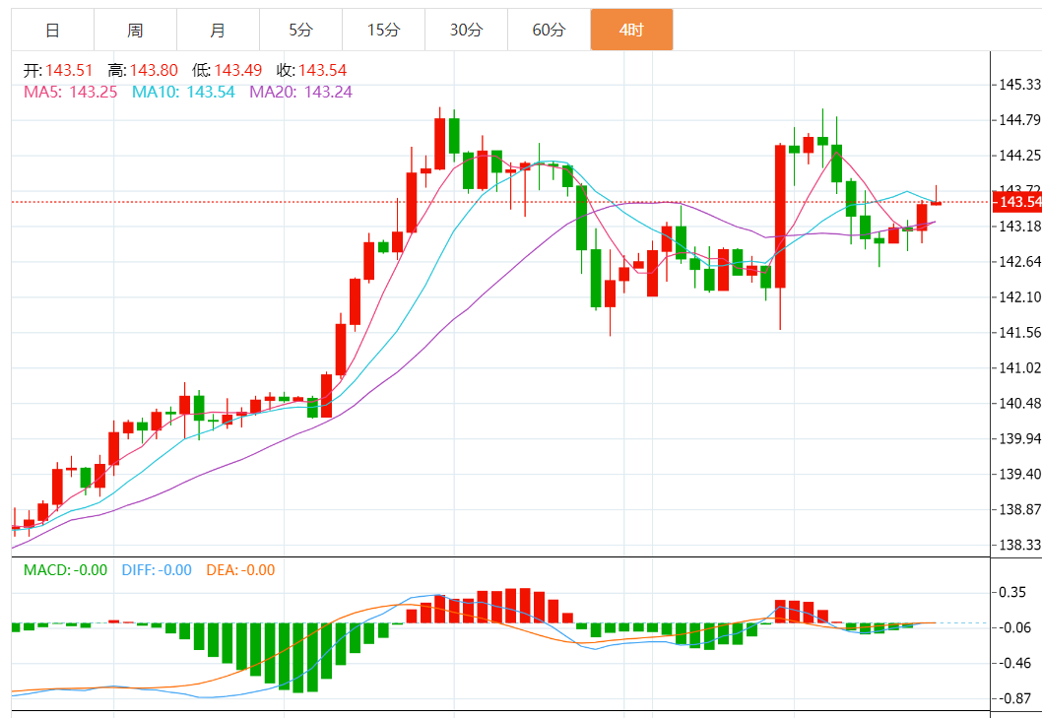Click the 0.35 label on MACD axis
1042x718 pixels.
click(x=1012, y=592)
